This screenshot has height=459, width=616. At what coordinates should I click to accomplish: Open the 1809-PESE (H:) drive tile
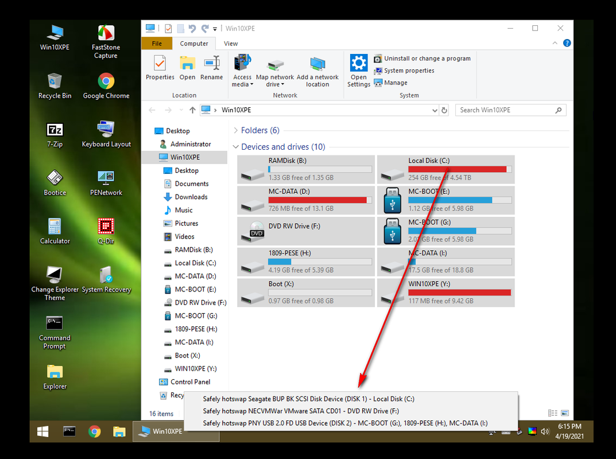click(305, 262)
